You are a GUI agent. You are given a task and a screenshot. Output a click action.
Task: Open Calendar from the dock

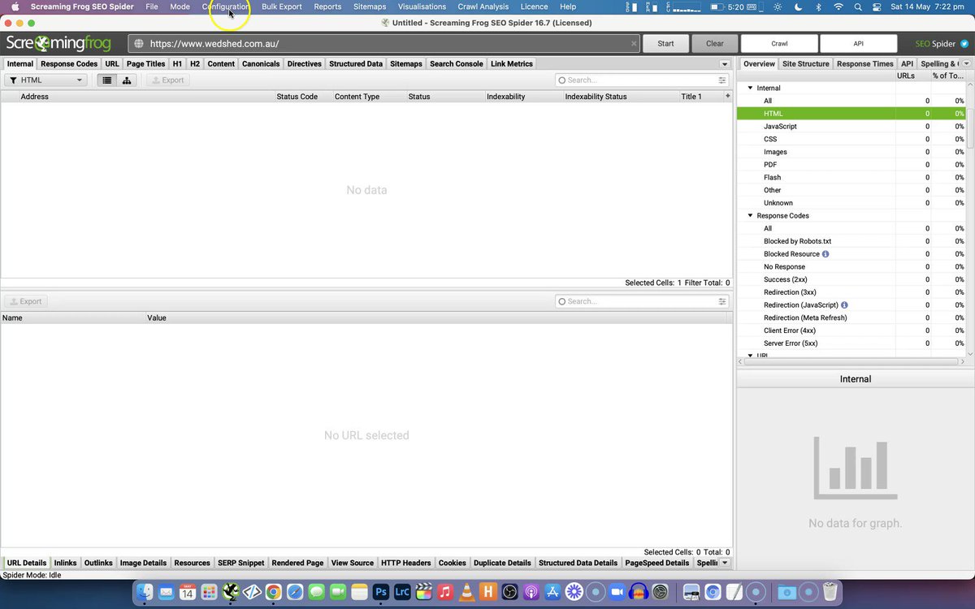coord(188,592)
